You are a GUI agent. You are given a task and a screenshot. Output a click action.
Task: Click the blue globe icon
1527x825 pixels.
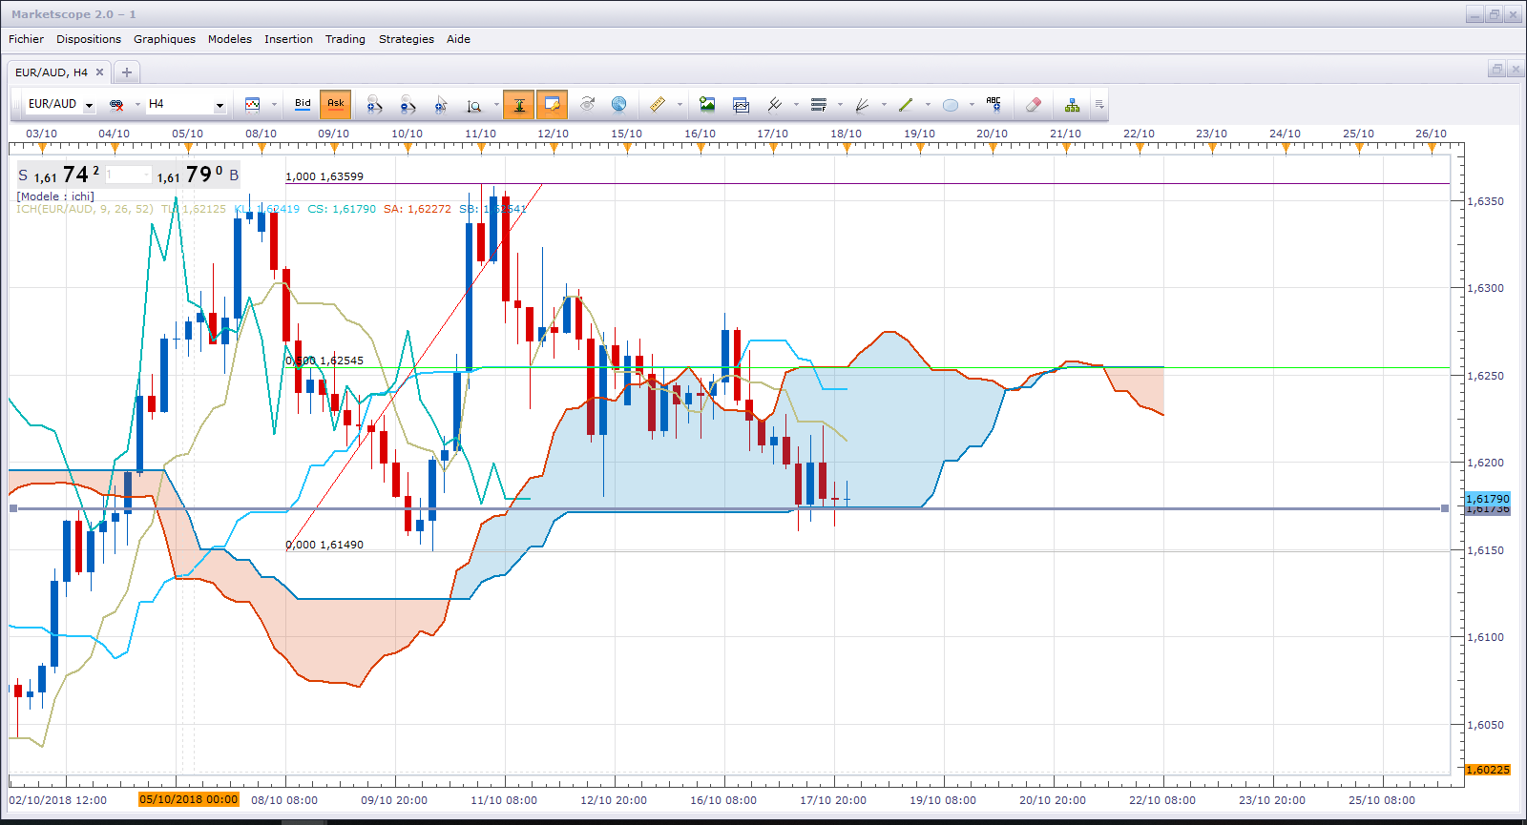click(618, 104)
